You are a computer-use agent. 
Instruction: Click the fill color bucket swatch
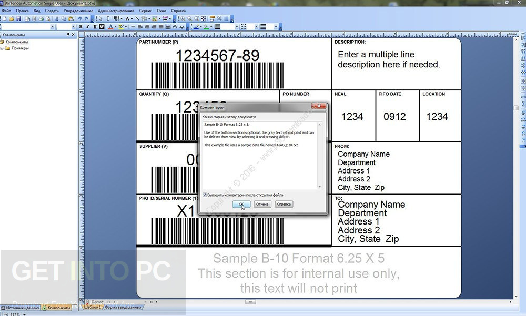click(206, 26)
